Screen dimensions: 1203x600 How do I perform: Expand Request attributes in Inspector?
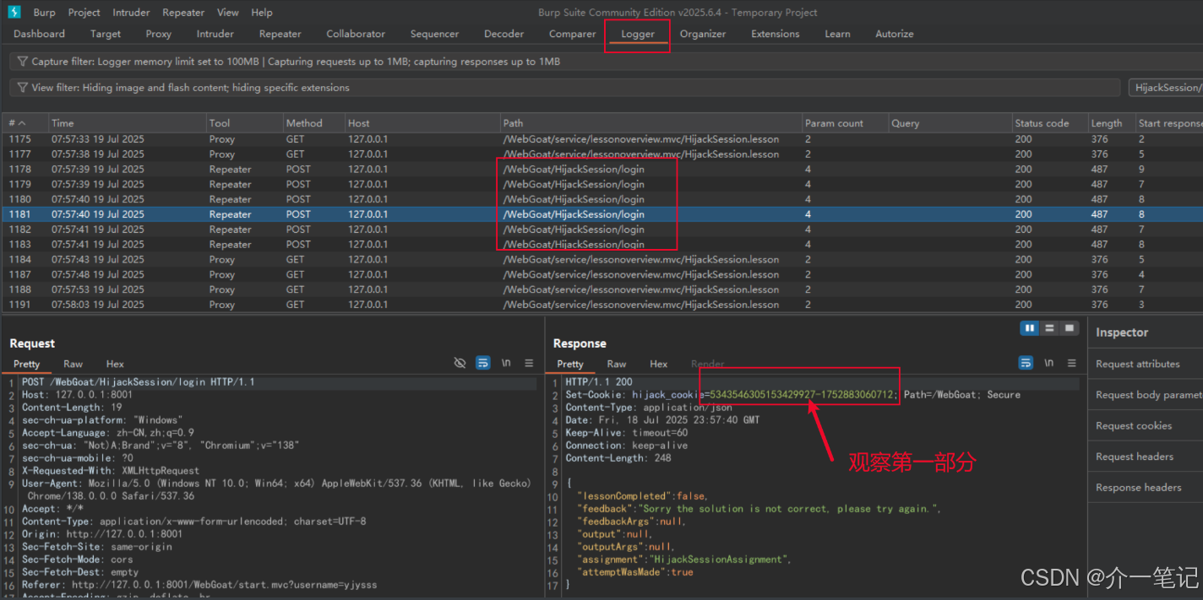pos(1146,364)
